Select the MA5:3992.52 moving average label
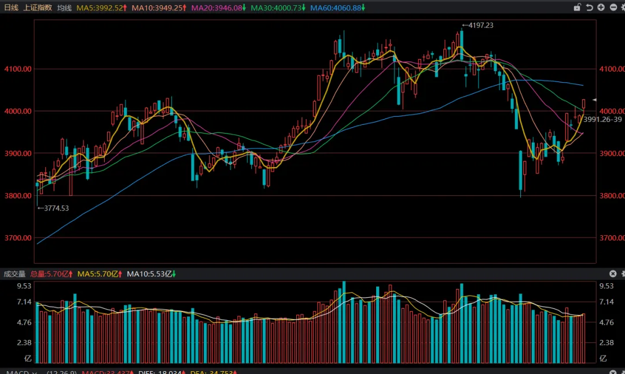This screenshot has height=374, width=625. [102, 8]
